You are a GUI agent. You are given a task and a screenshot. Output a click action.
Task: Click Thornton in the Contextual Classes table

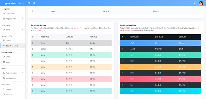(x=69, y=49)
